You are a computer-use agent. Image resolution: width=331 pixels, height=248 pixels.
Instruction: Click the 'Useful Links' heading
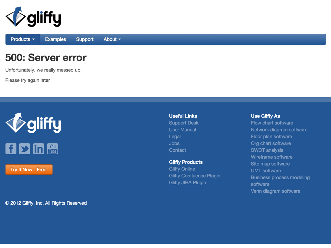(183, 116)
